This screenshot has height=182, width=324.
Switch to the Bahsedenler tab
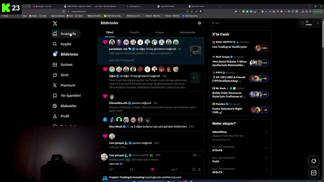(x=188, y=32)
